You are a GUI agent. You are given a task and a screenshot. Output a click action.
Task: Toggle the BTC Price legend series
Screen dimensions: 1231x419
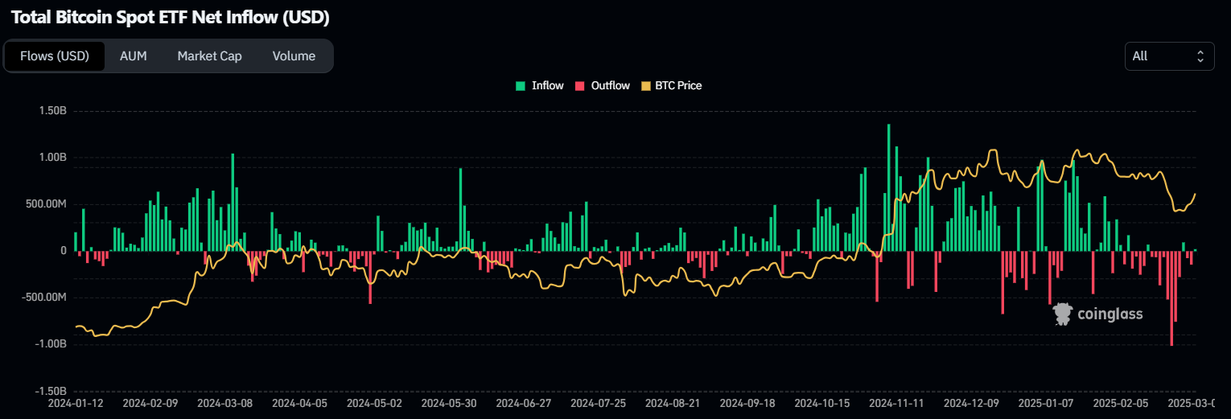(671, 85)
